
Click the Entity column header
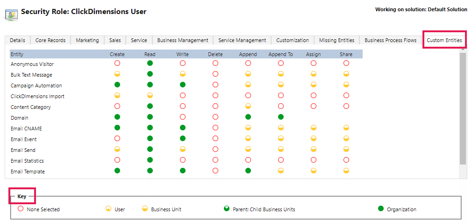[17, 54]
